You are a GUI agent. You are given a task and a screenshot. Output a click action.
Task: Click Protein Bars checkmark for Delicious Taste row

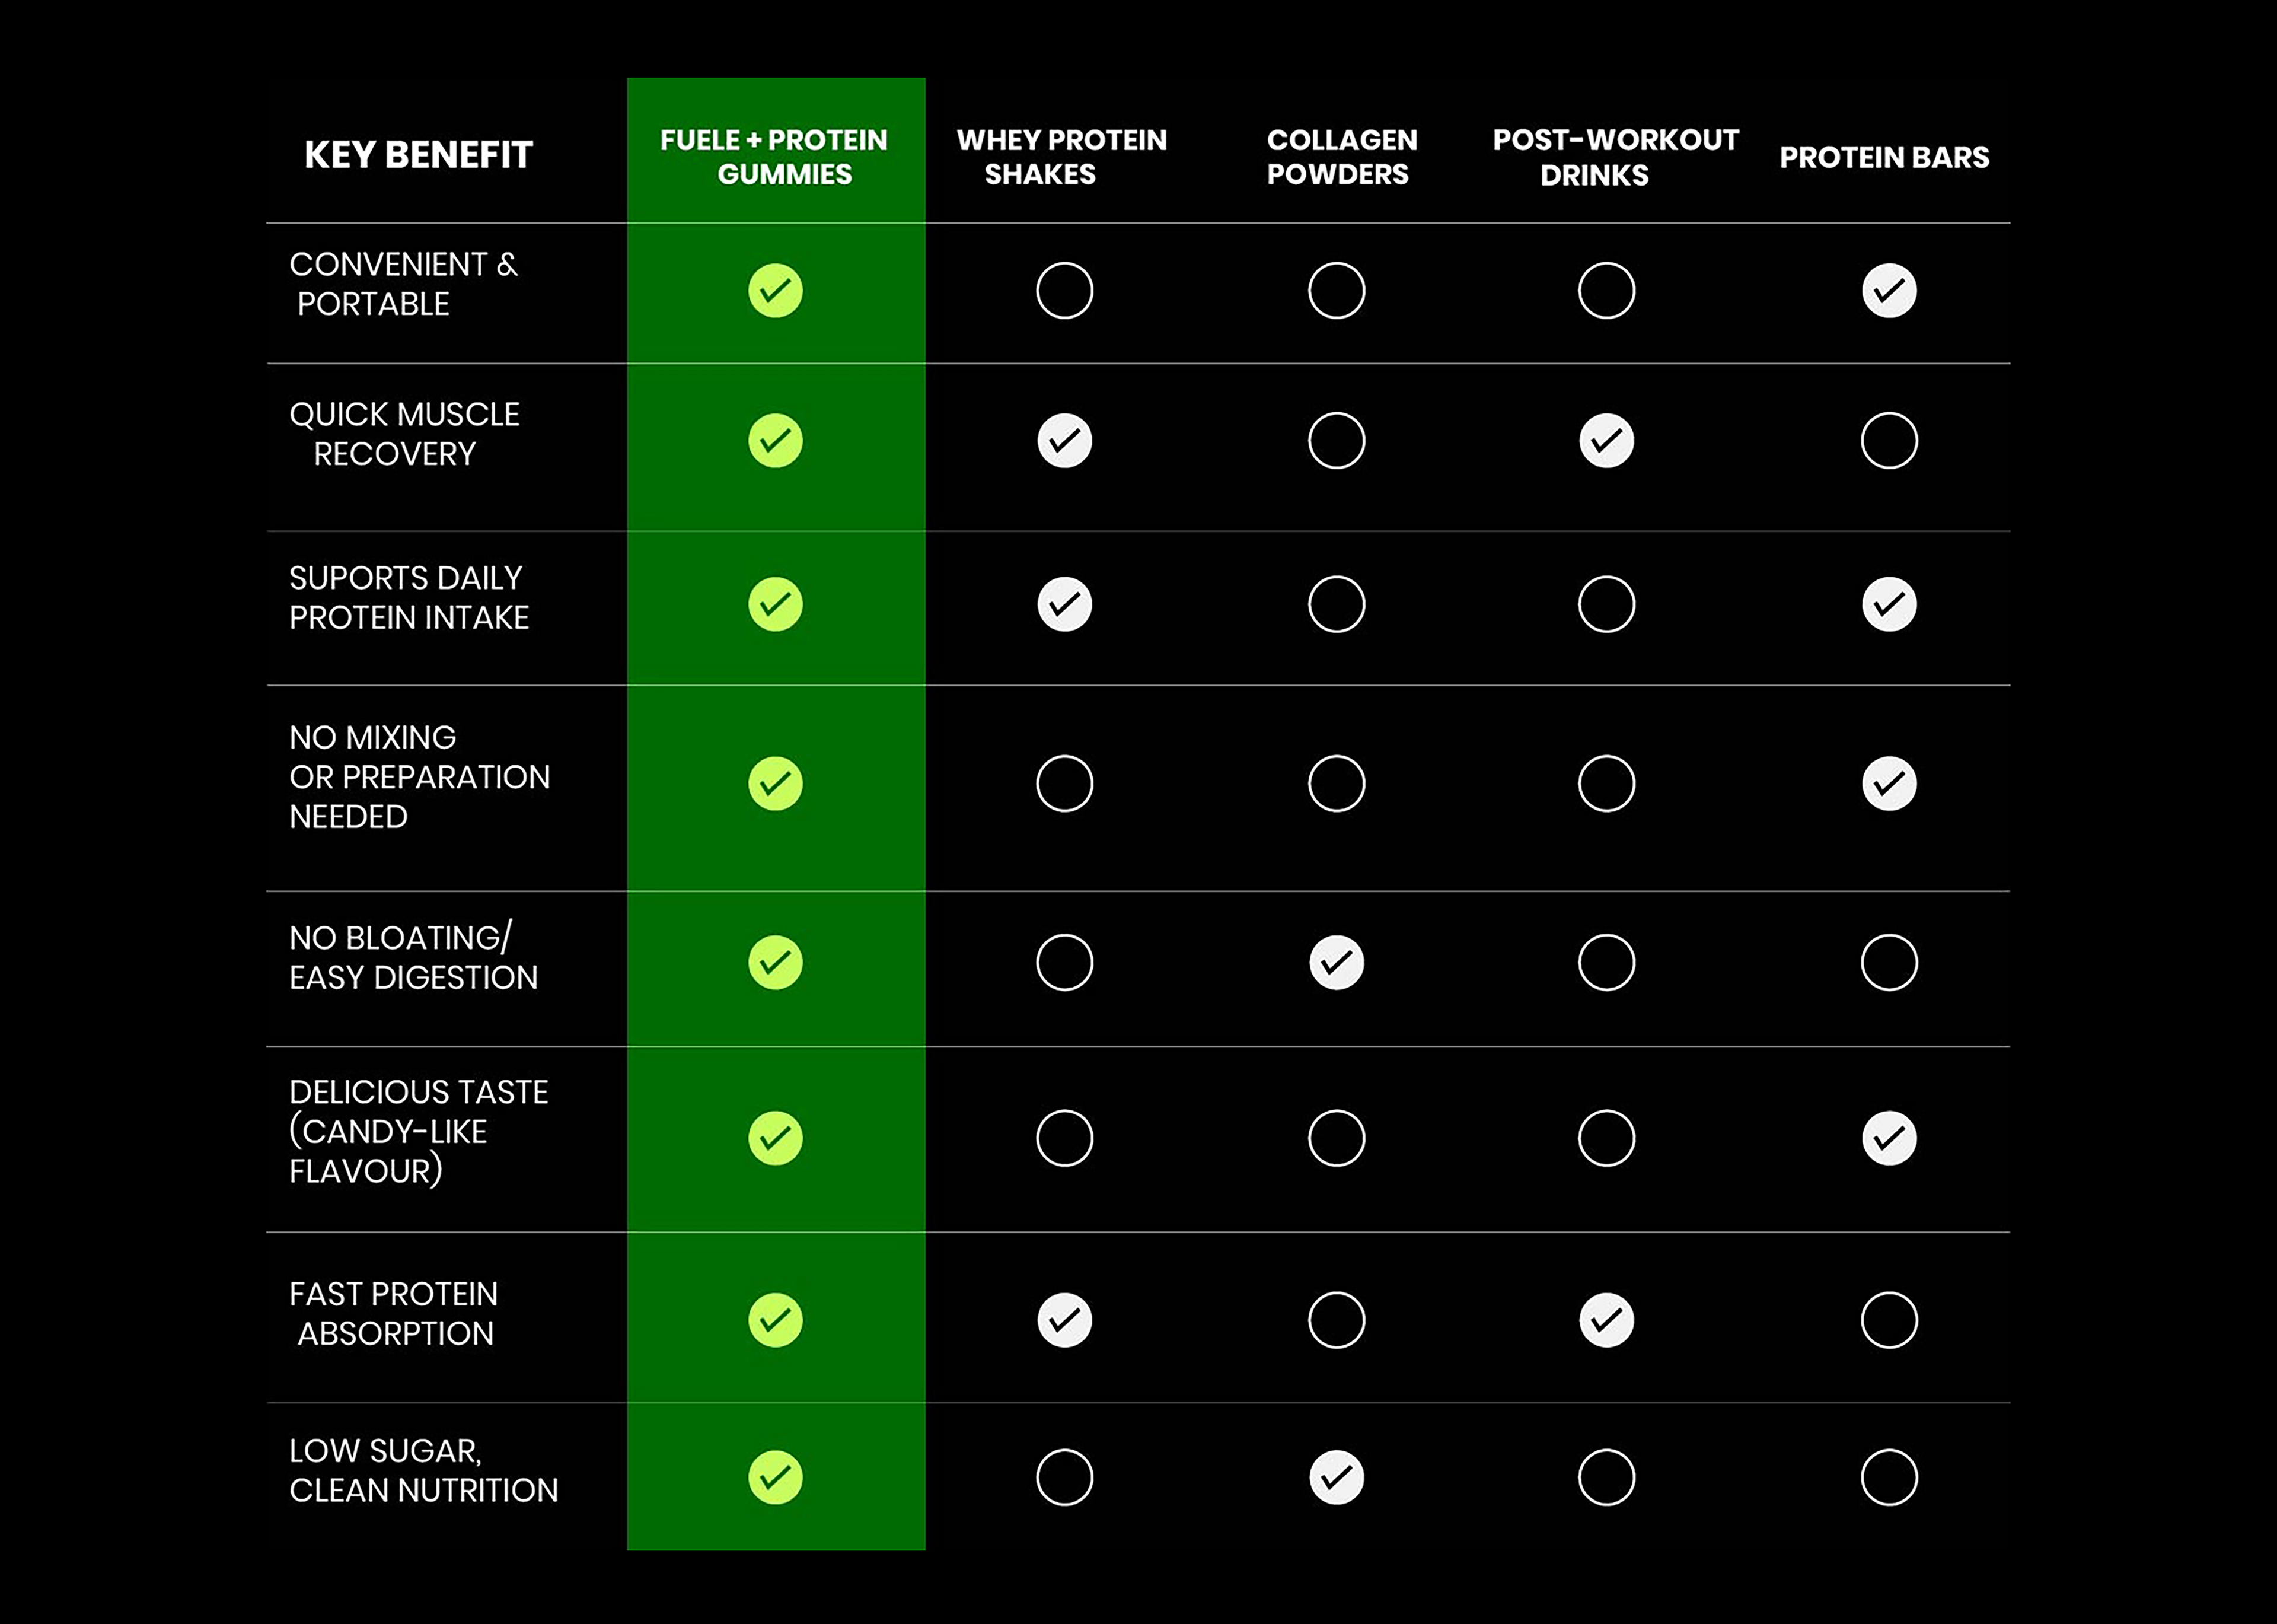pyautogui.click(x=1889, y=1138)
